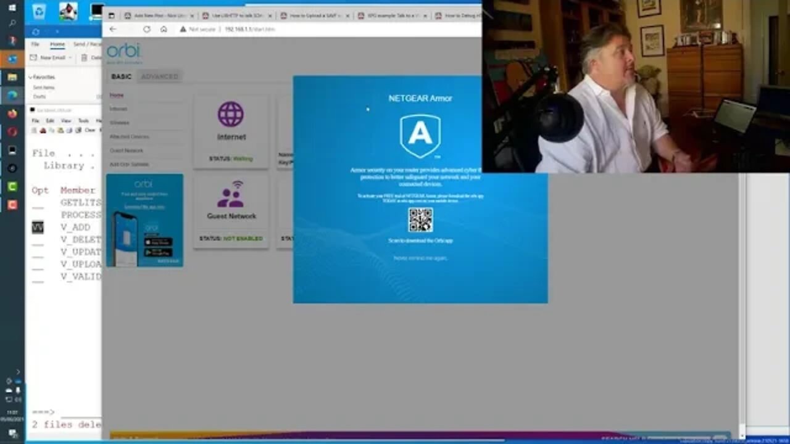Open the Recycle Bin desktop icon

[x=39, y=10]
